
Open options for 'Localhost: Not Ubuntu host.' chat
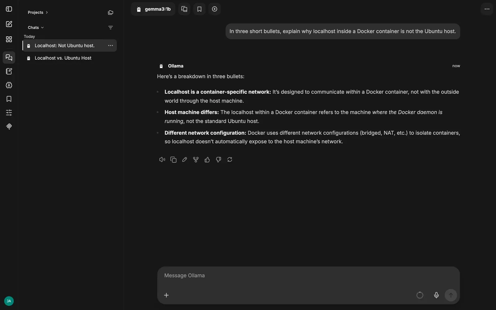[x=110, y=46]
